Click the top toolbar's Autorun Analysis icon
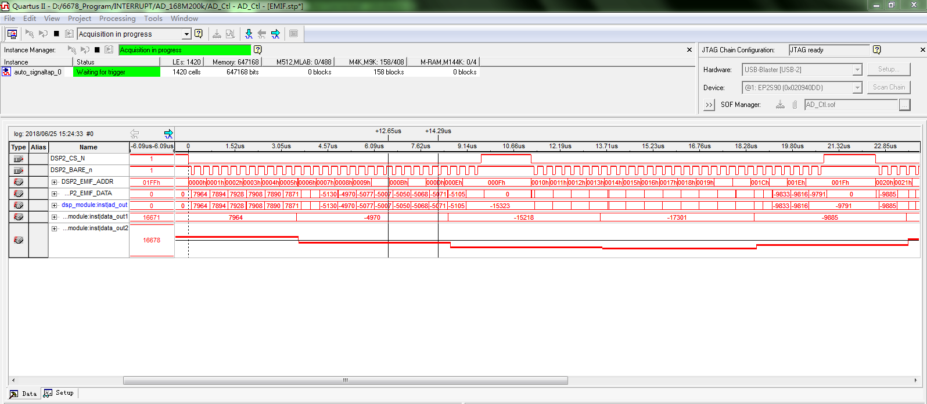 (43, 34)
